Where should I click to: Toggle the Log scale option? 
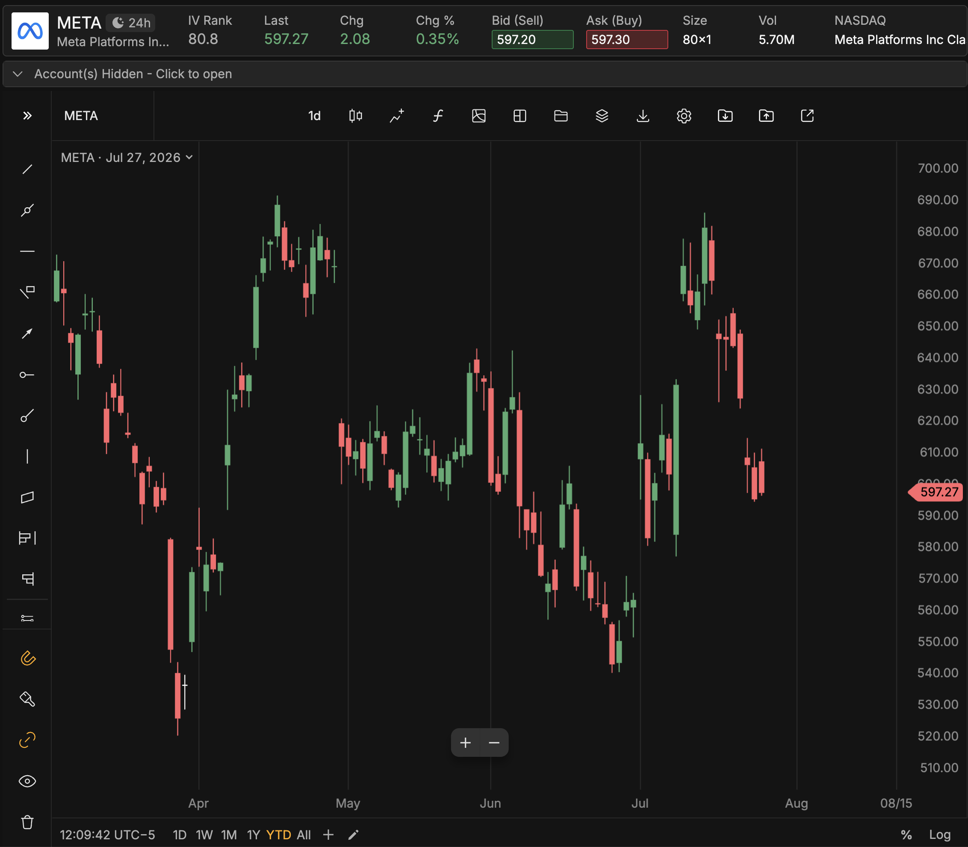click(x=940, y=835)
